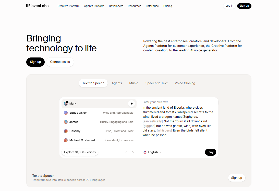The width and height of the screenshot is (279, 191).
Task: Select the Cassidy voice
Action: point(99,131)
